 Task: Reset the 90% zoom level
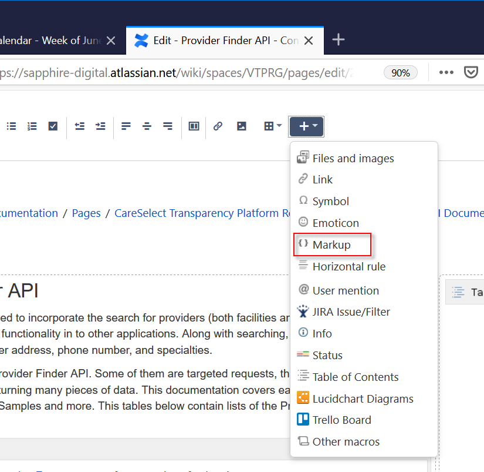[400, 73]
